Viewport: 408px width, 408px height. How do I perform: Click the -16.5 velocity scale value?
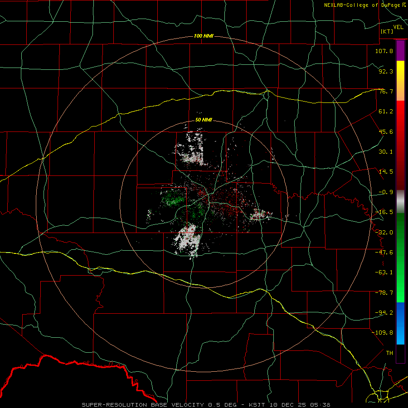[384, 212]
